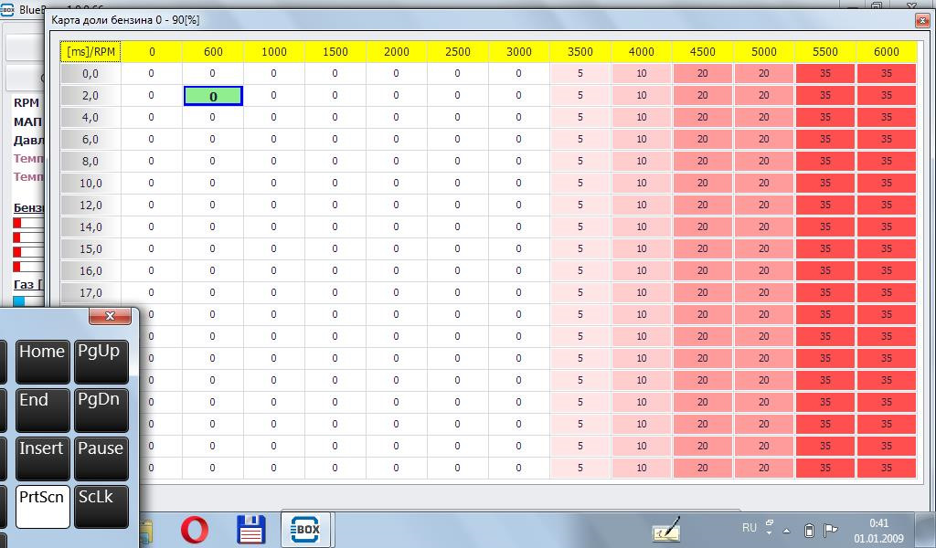
Task: Open Action Center flag icon
Action: pyautogui.click(x=830, y=530)
